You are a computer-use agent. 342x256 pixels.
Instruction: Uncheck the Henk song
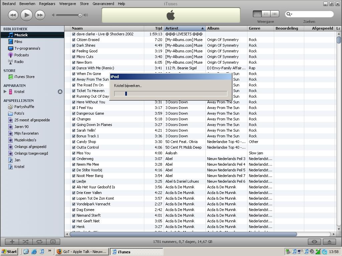(x=74, y=227)
